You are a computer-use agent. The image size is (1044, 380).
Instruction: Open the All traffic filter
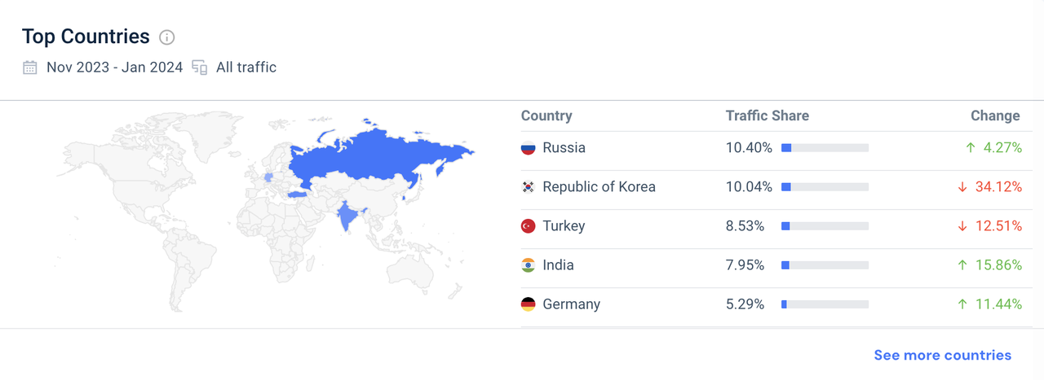click(x=246, y=68)
